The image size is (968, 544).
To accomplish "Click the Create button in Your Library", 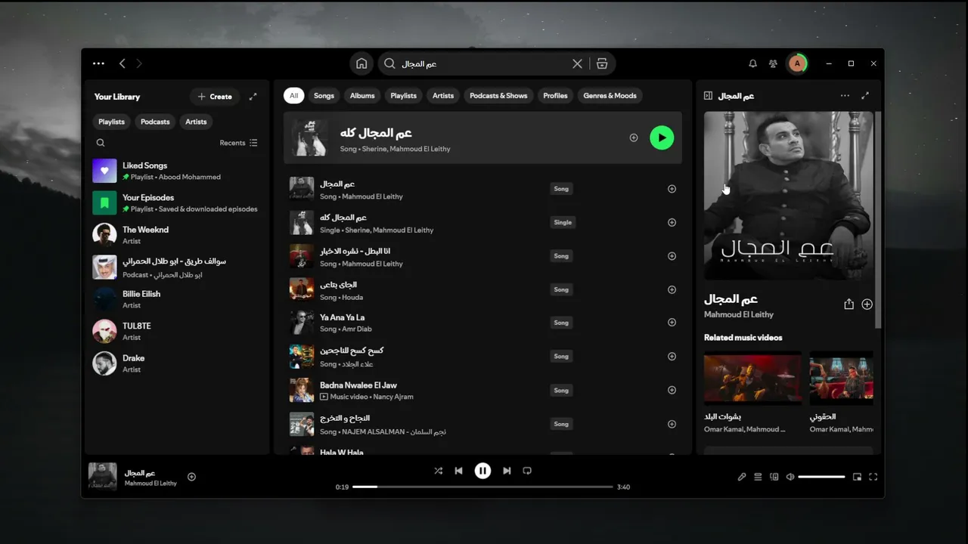I will (215, 97).
